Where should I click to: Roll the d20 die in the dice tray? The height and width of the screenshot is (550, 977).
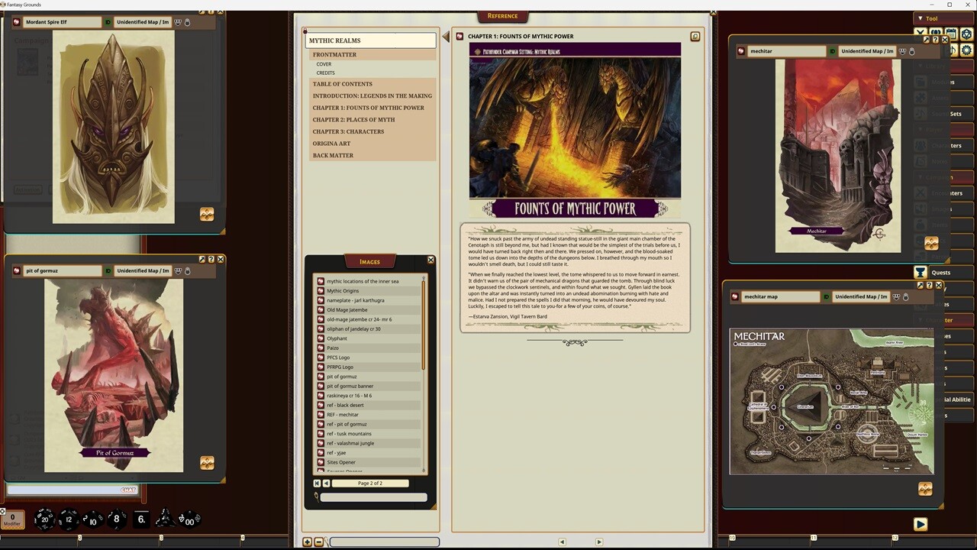44,519
